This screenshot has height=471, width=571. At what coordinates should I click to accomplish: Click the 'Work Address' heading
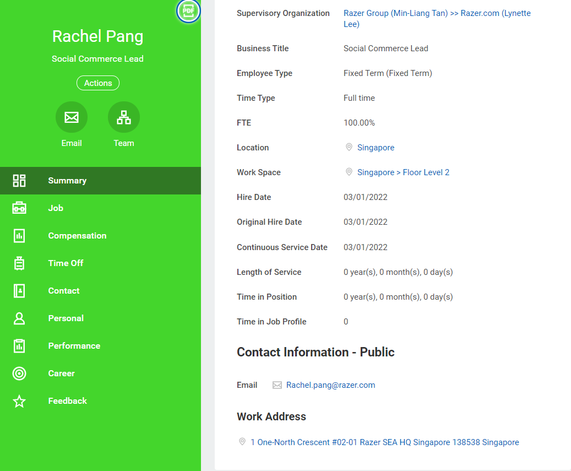(271, 416)
